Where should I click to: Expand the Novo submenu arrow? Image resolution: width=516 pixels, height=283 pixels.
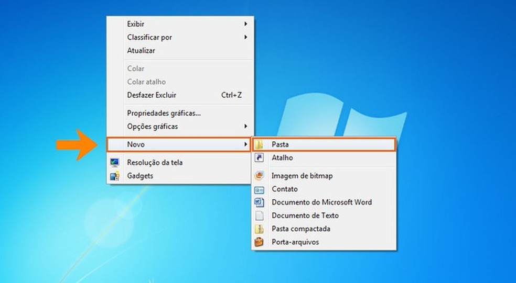(245, 144)
